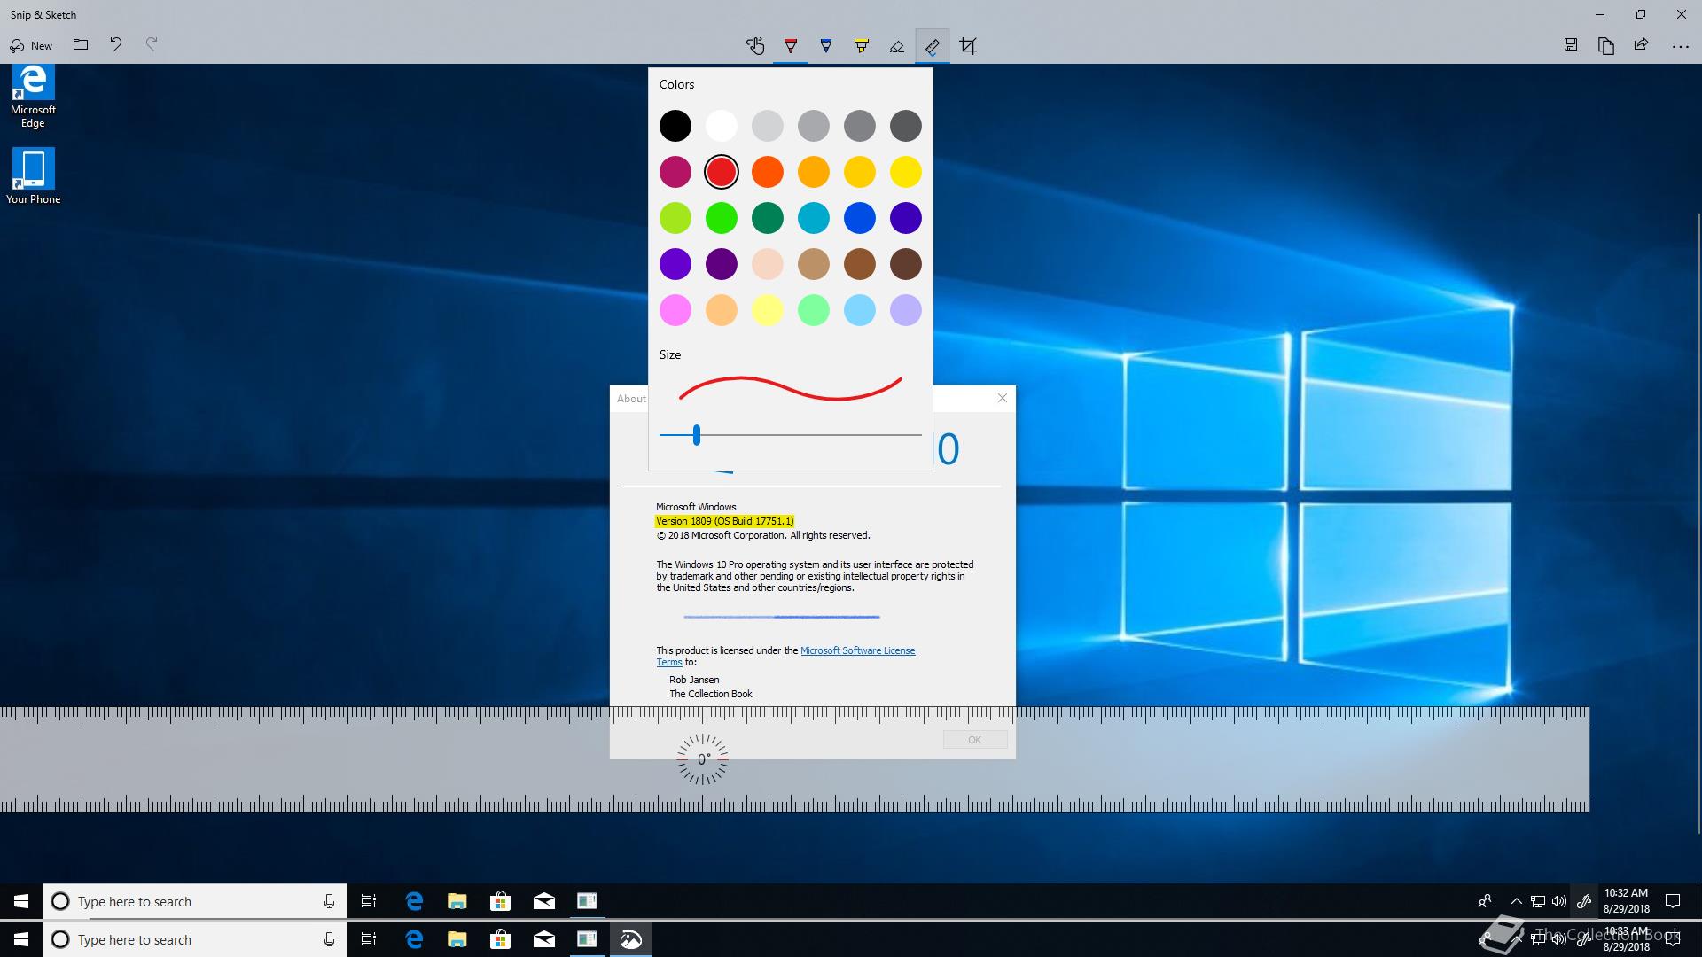Choose the lightest gray swatch
Viewport: 1702px width, 957px height.
768,126
